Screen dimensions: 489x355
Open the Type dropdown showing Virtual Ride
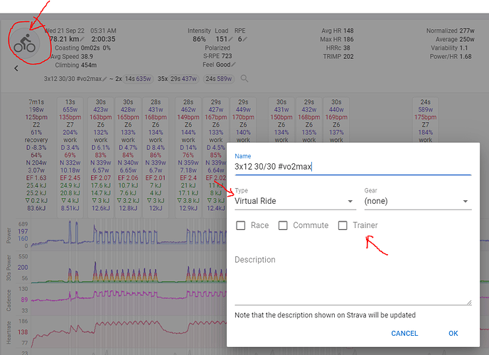[x=295, y=201]
